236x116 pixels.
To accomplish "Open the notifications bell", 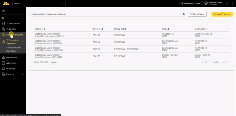I will 227,3.
